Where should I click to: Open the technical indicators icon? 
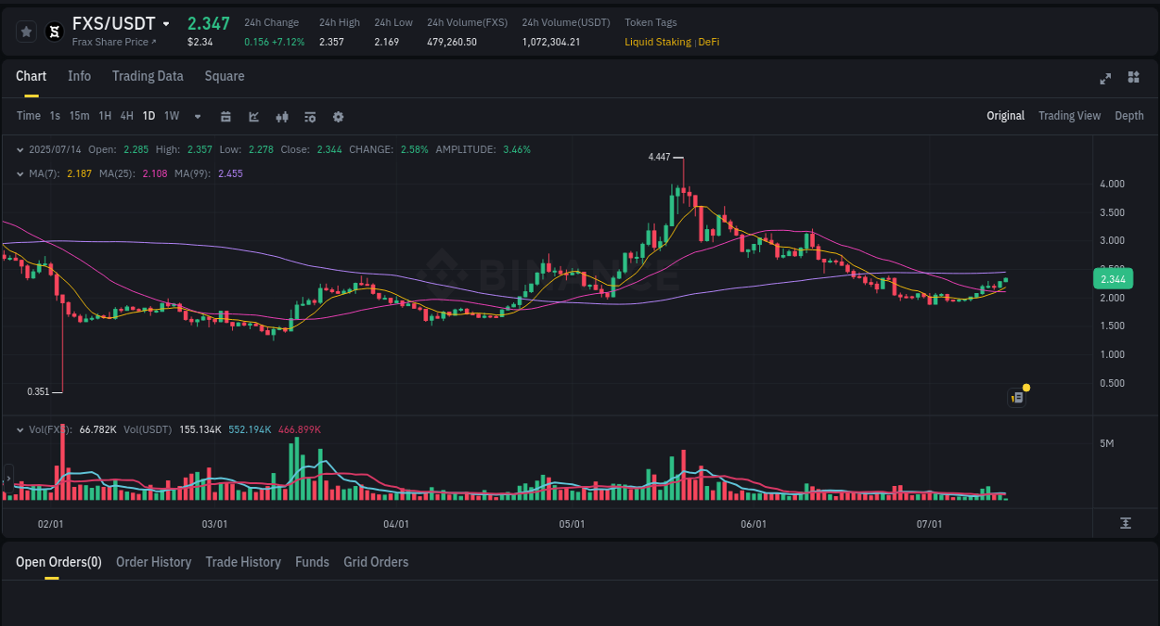point(309,116)
